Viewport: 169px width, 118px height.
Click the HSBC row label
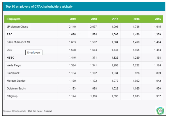point(10,58)
